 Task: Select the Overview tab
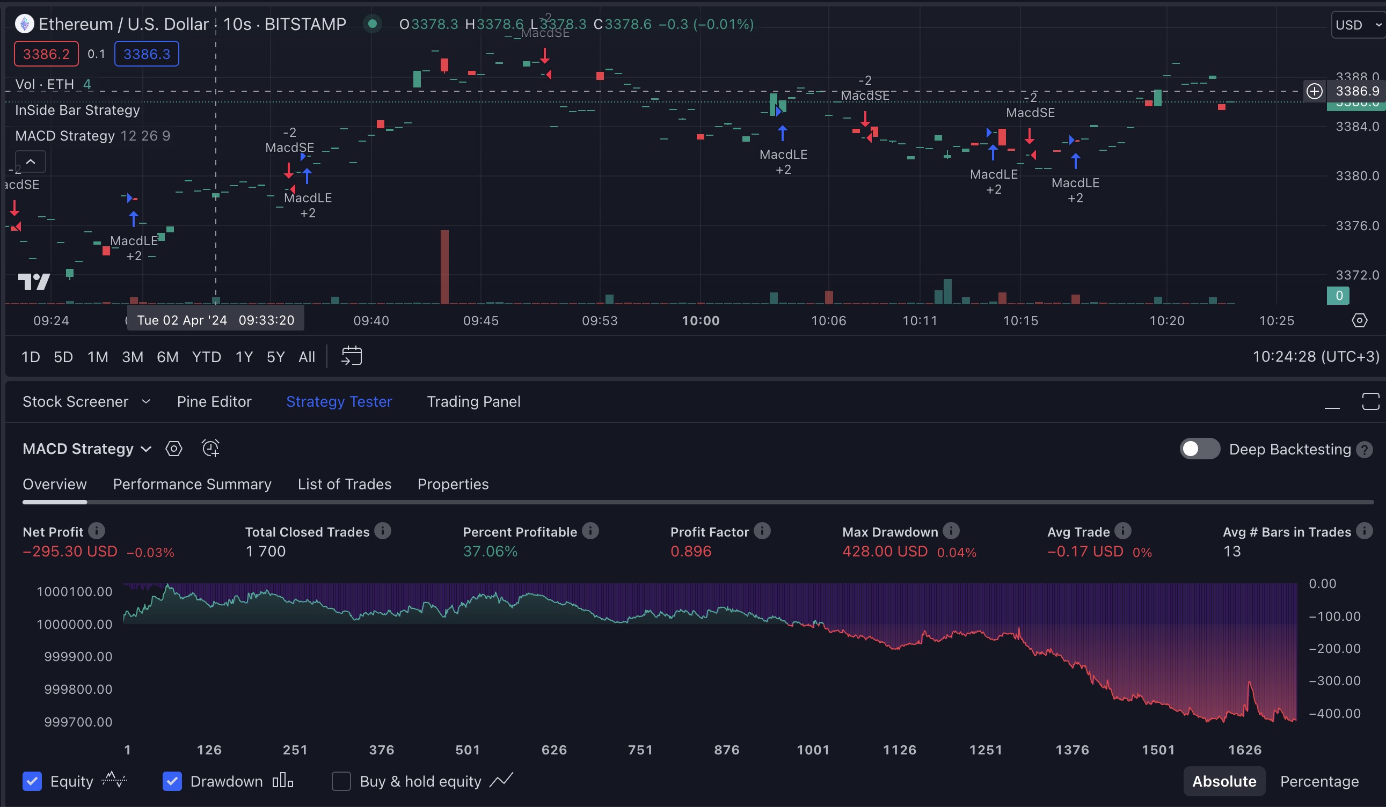coord(54,485)
